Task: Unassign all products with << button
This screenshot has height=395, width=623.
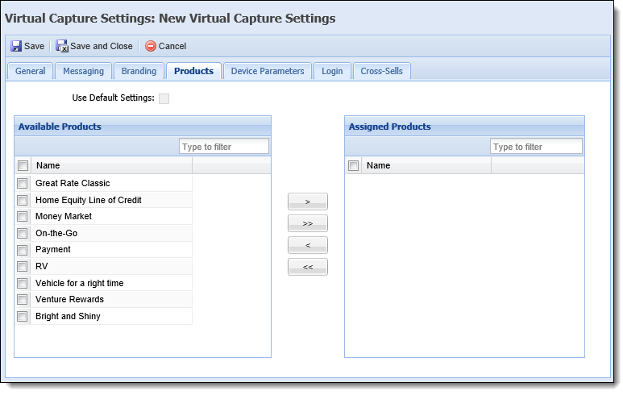Action: click(308, 267)
